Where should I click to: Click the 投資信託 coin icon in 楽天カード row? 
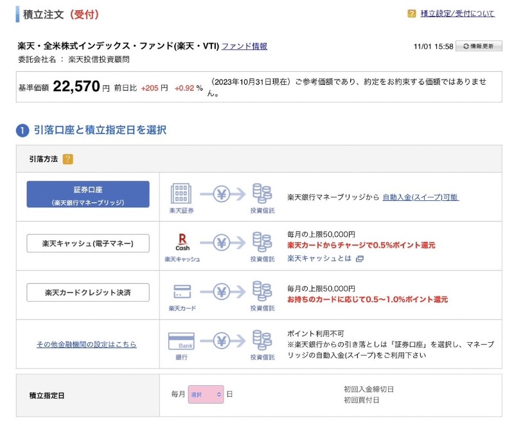(262, 291)
